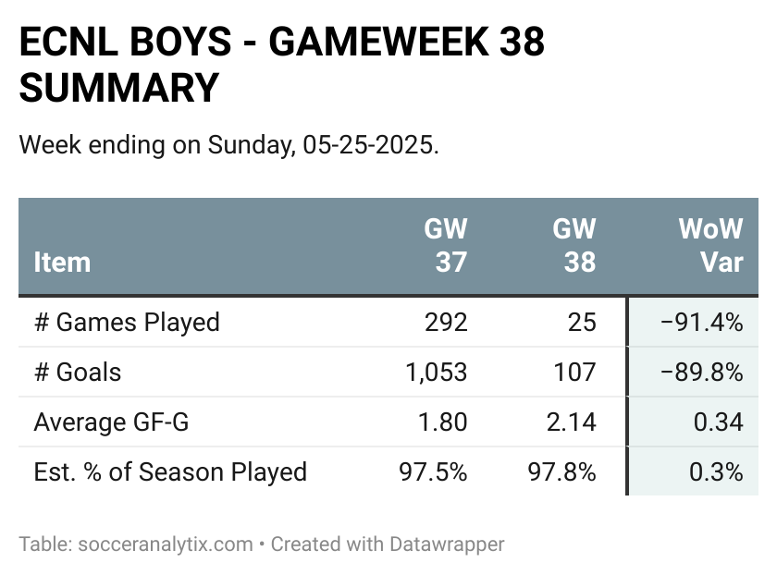The width and height of the screenshot is (777, 575).
Task: Click the 107 goals value
Action: (x=574, y=372)
